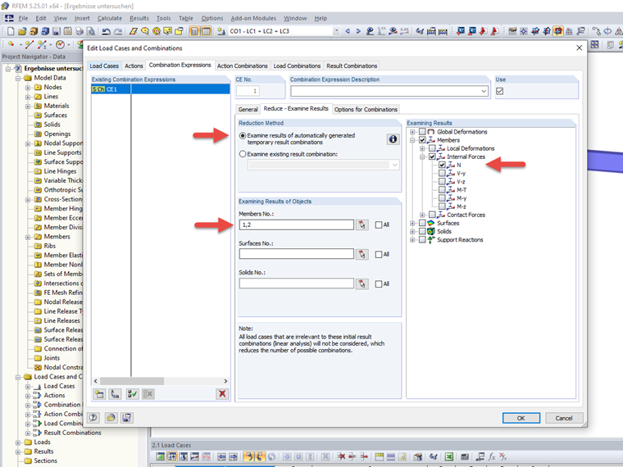Expand Contact Forces tree node
623x467 pixels.
click(x=422, y=215)
